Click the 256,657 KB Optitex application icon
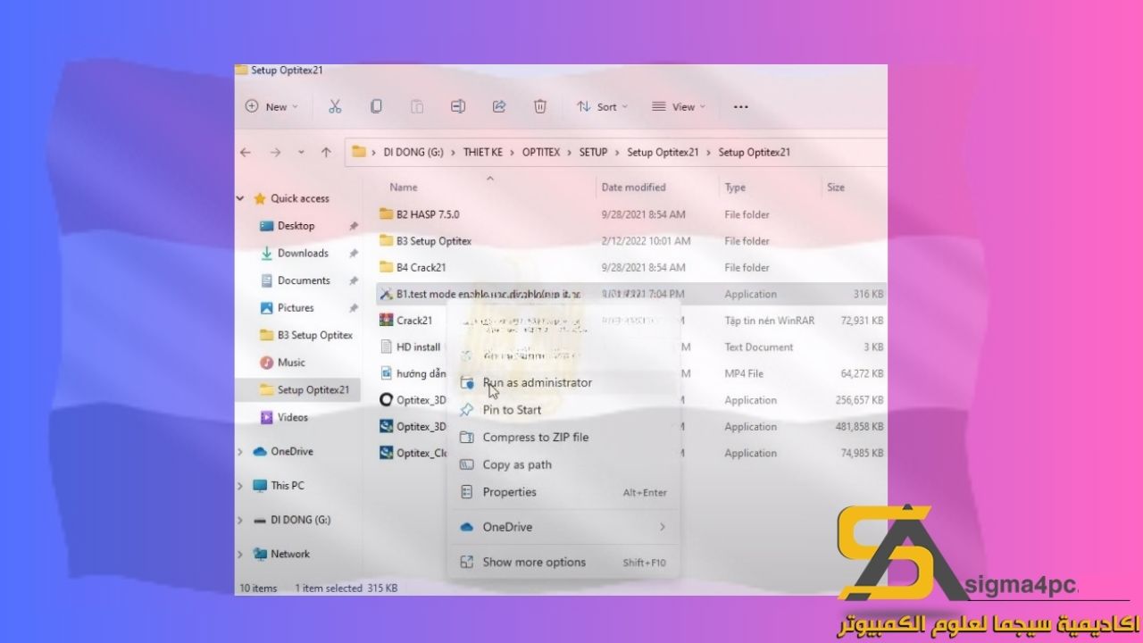The height and width of the screenshot is (643, 1143). pyautogui.click(x=386, y=400)
